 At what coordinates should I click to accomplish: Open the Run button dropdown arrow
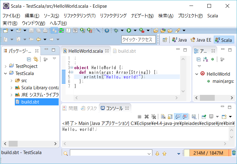point(135,30)
